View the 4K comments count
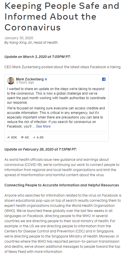This screenshot has height=254, width=125. (x=27, y=137)
